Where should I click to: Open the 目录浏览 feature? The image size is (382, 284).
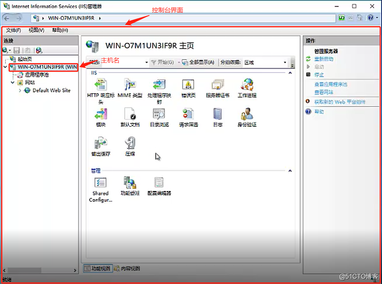159,117
